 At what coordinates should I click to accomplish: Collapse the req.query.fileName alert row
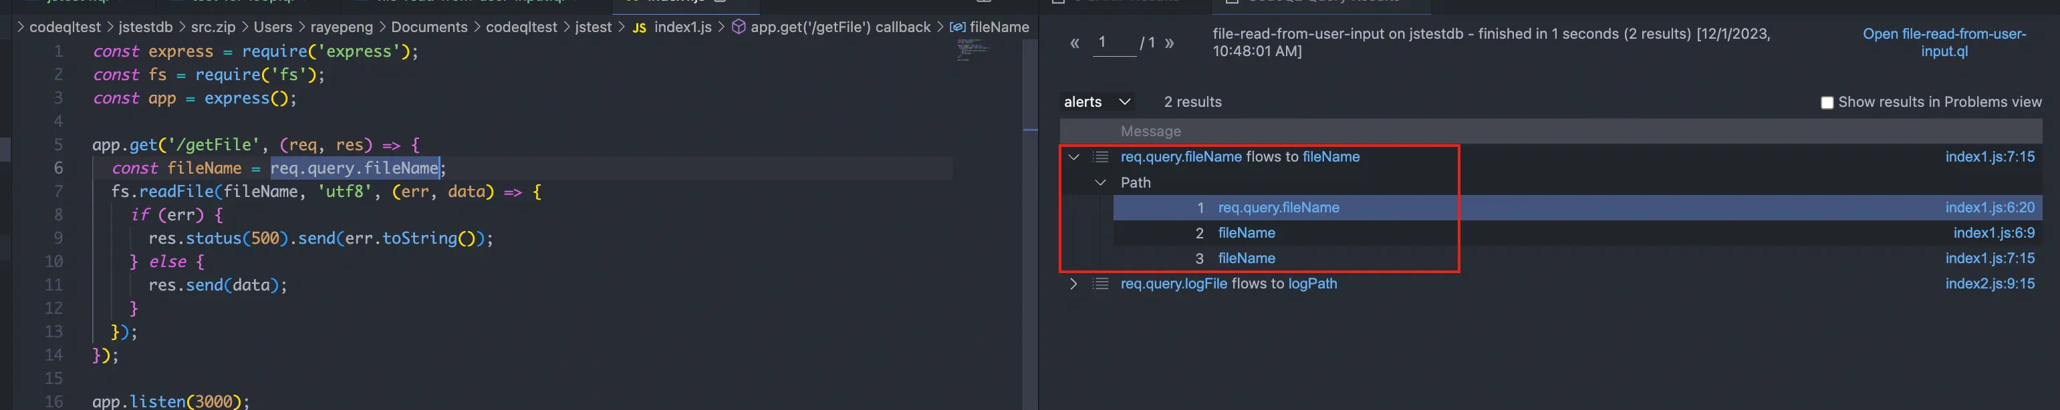(x=1074, y=157)
